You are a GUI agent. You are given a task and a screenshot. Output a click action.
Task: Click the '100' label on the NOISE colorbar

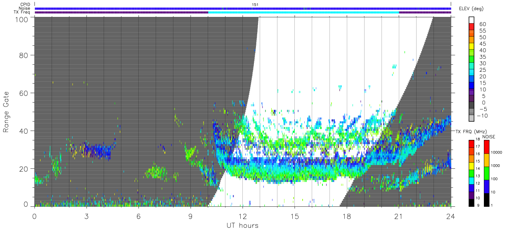(495, 178)
